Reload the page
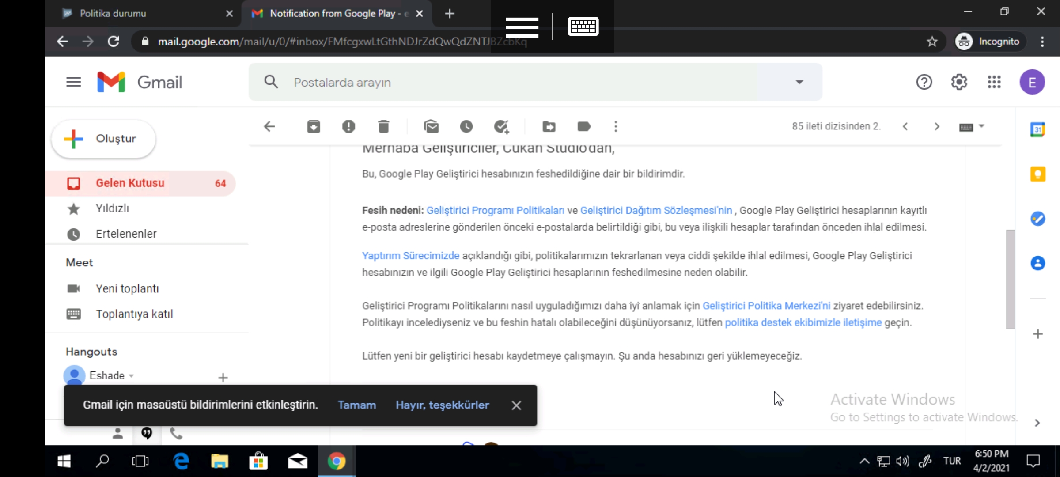This screenshot has width=1060, height=477. coord(114,42)
